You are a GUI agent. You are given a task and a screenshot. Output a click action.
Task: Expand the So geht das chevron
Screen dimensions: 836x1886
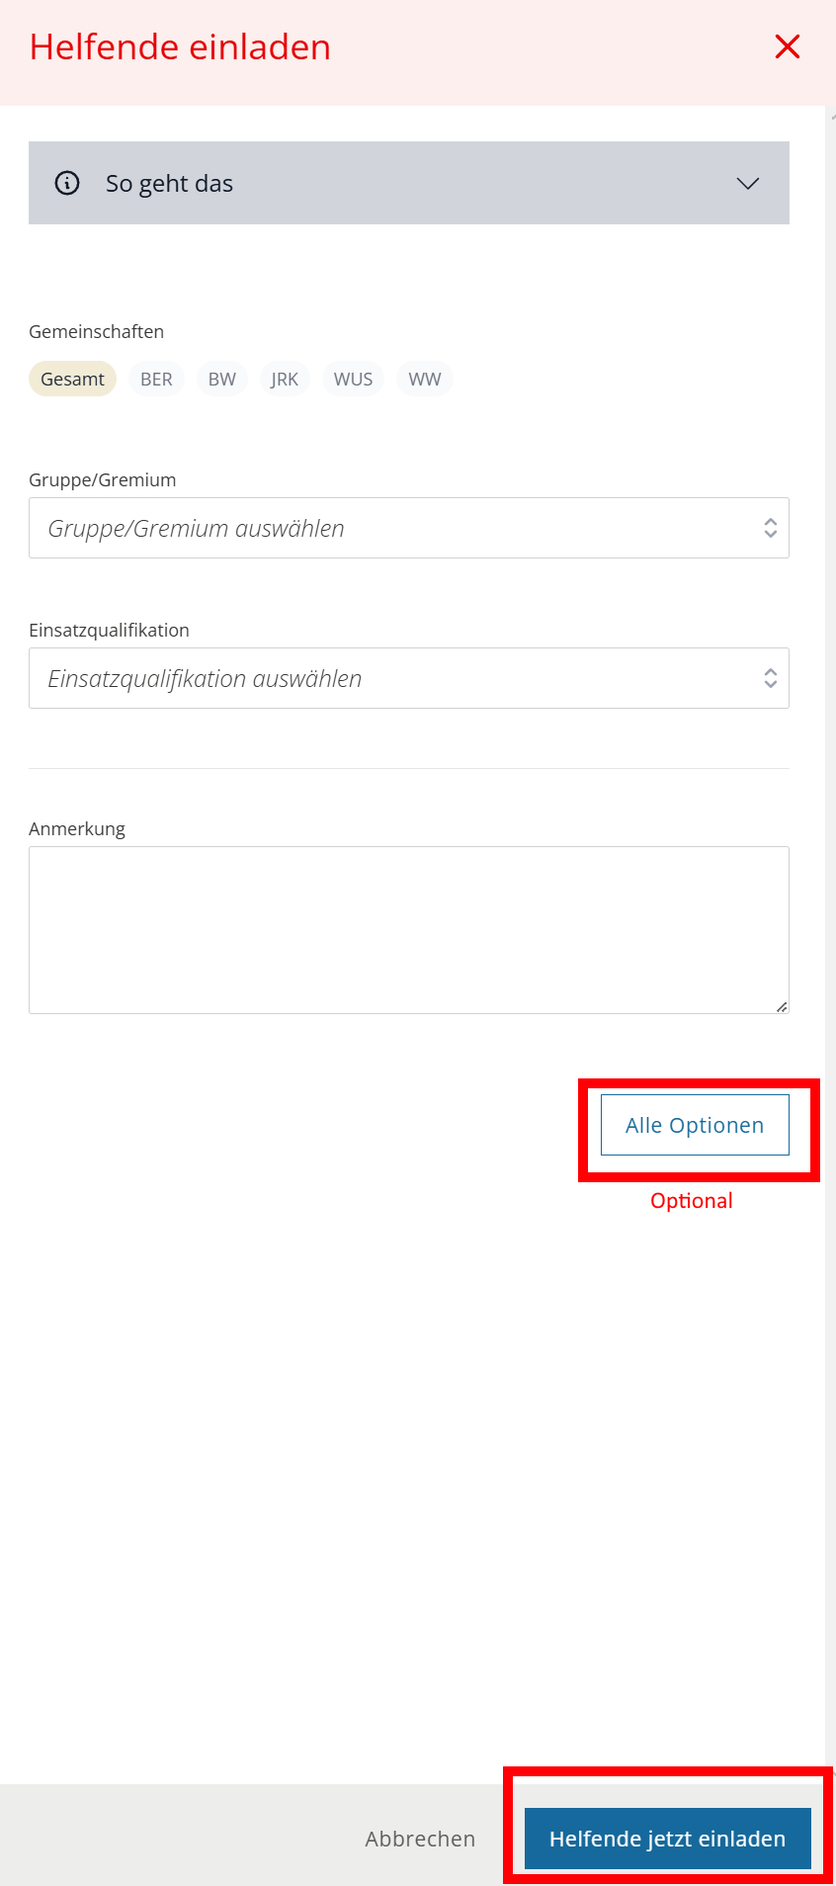748,184
